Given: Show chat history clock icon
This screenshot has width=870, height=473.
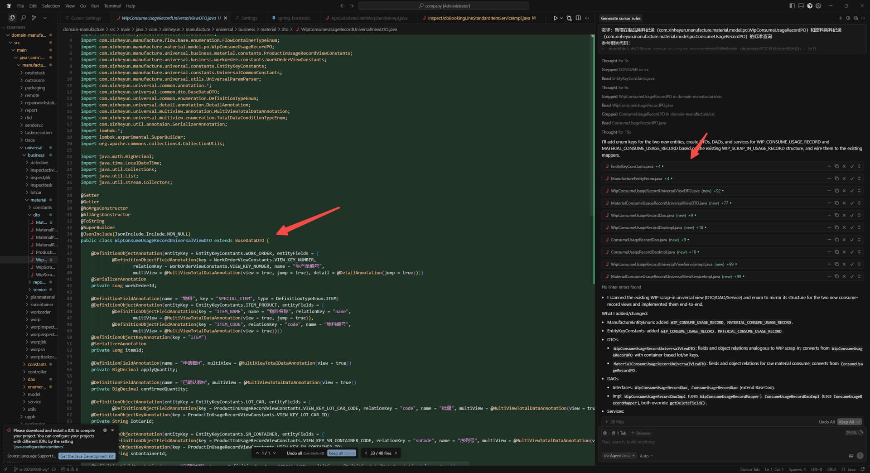Looking at the screenshot, I should [x=848, y=18].
